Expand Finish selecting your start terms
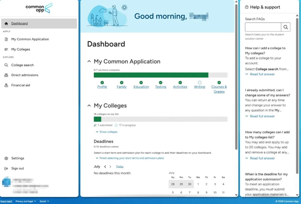The height and width of the screenshot is (204, 301). tap(130, 158)
